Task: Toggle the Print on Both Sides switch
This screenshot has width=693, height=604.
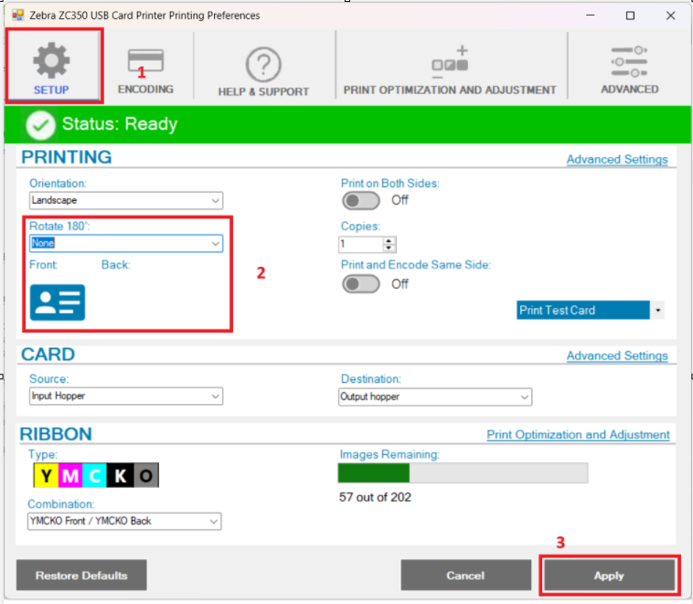Action: coord(360,201)
